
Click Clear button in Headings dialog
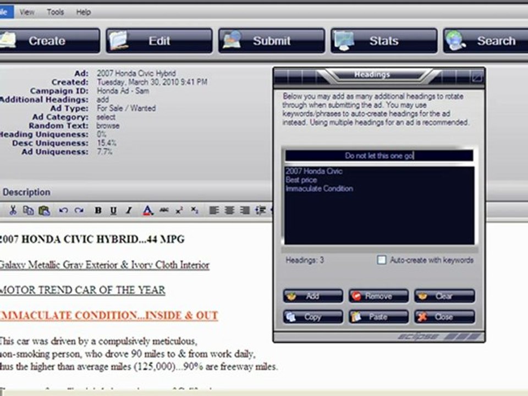(444, 296)
